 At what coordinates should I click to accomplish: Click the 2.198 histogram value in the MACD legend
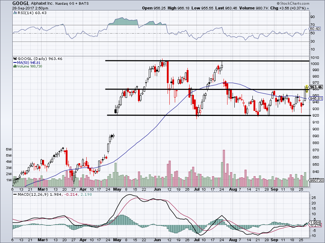pyautogui.click(x=86, y=195)
